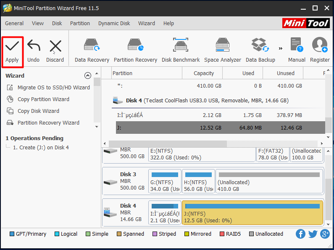The width and height of the screenshot is (334, 250).
Task: Select the I: partition row in the list
Action: click(x=218, y=115)
